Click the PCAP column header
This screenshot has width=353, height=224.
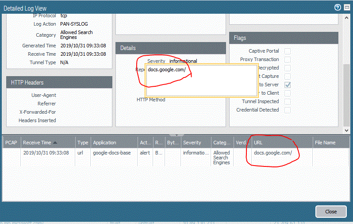[12, 143]
